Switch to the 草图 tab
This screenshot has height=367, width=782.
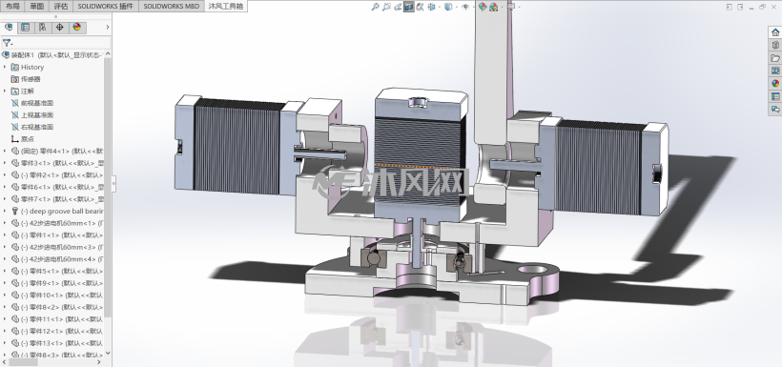coord(37,7)
